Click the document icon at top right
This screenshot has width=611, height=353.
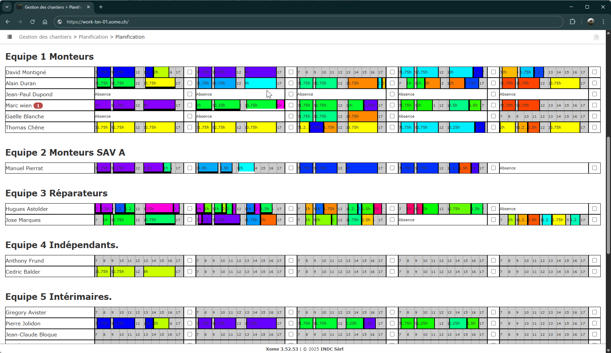tap(596, 37)
